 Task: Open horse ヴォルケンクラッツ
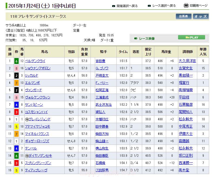(38, 97)
